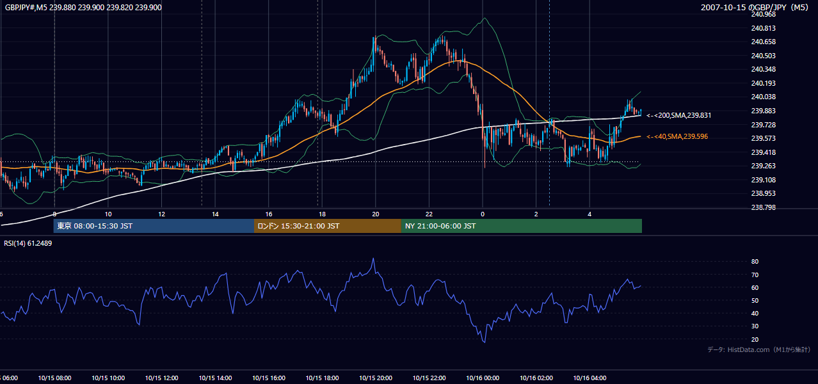Screen dimensions: 818x384
Task: Click the 2007-10-15 GBP/JPY (M5) chart title
Action: [755, 7]
